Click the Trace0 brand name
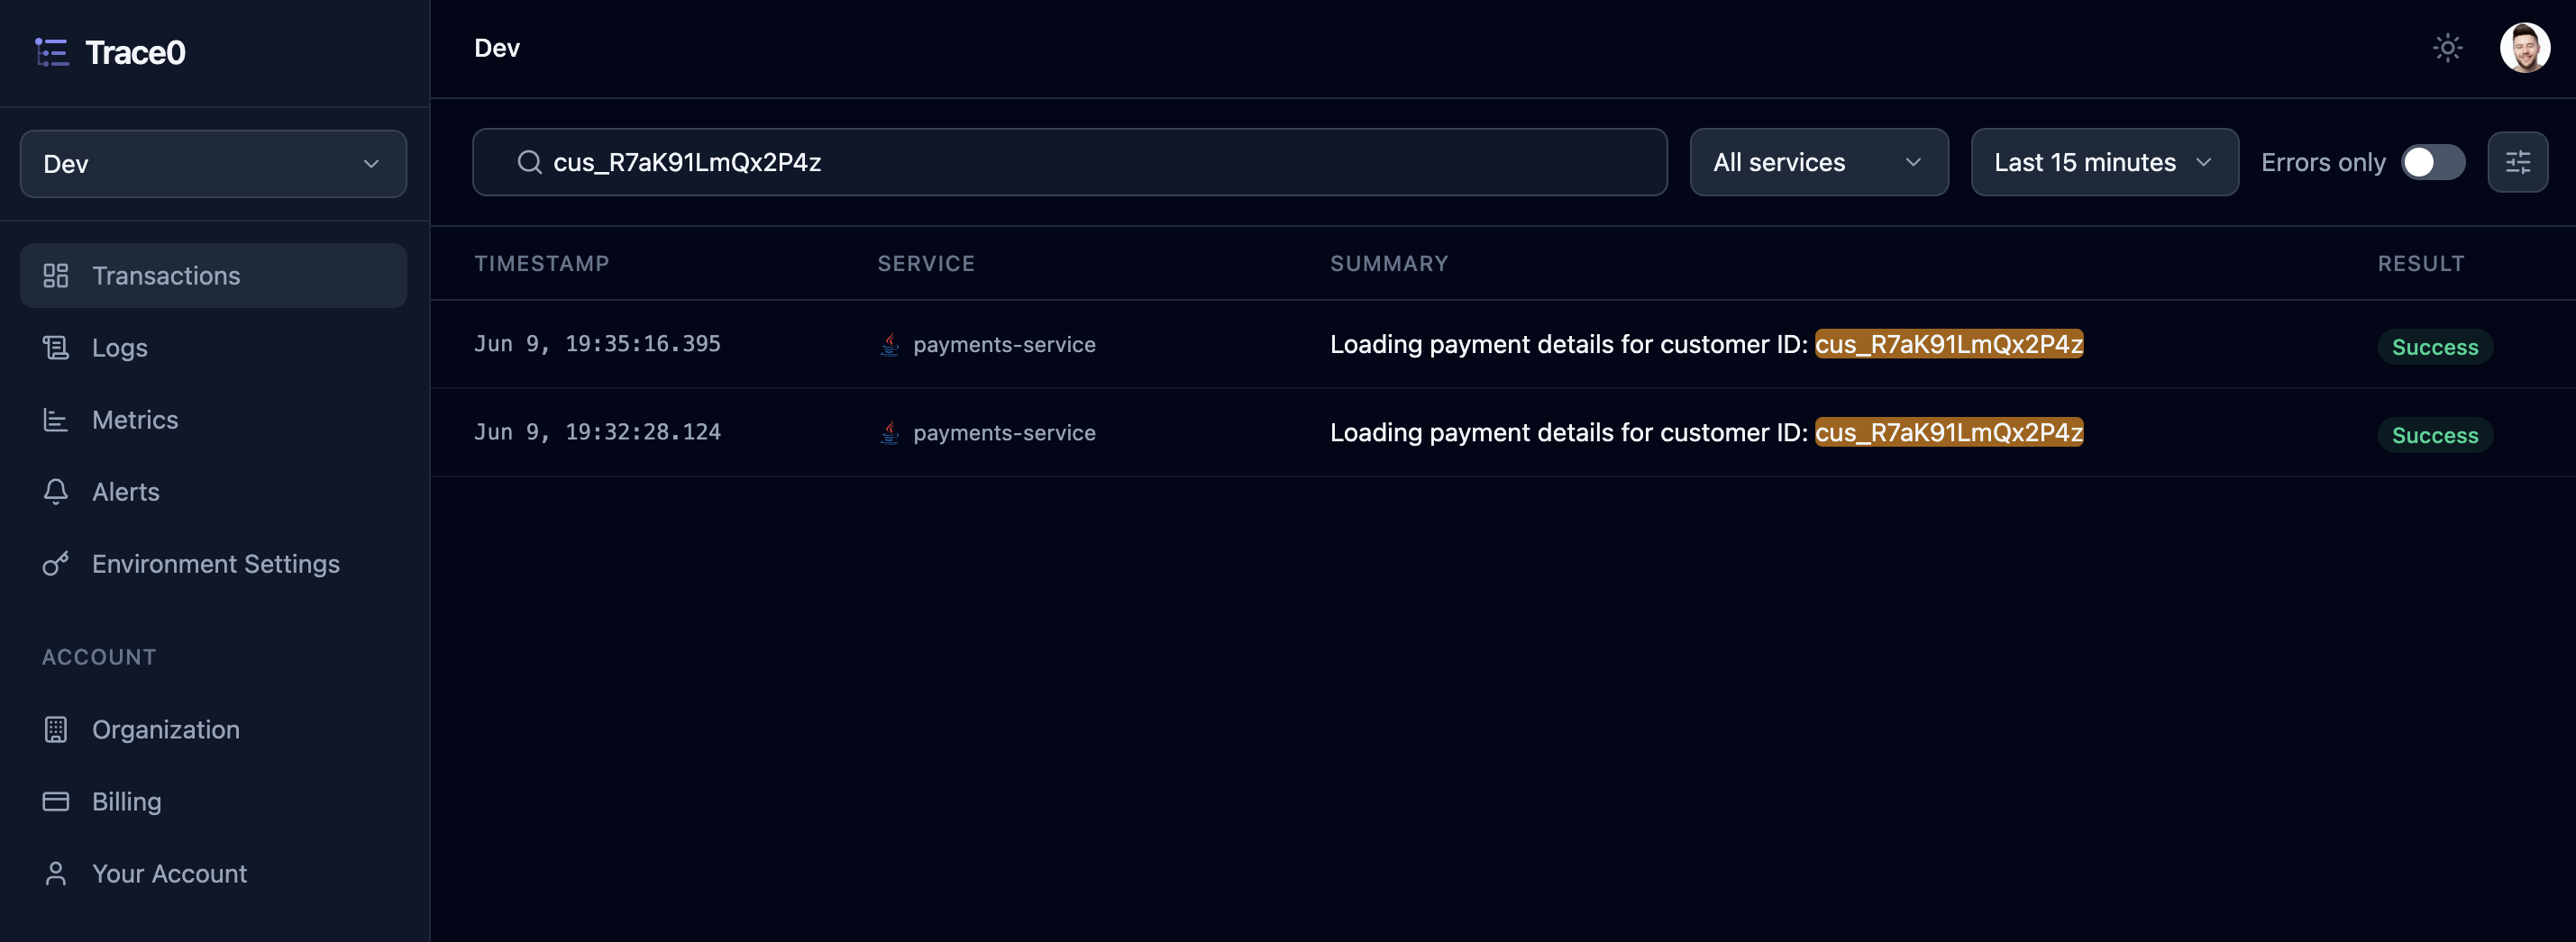The image size is (2576, 942). click(x=135, y=52)
